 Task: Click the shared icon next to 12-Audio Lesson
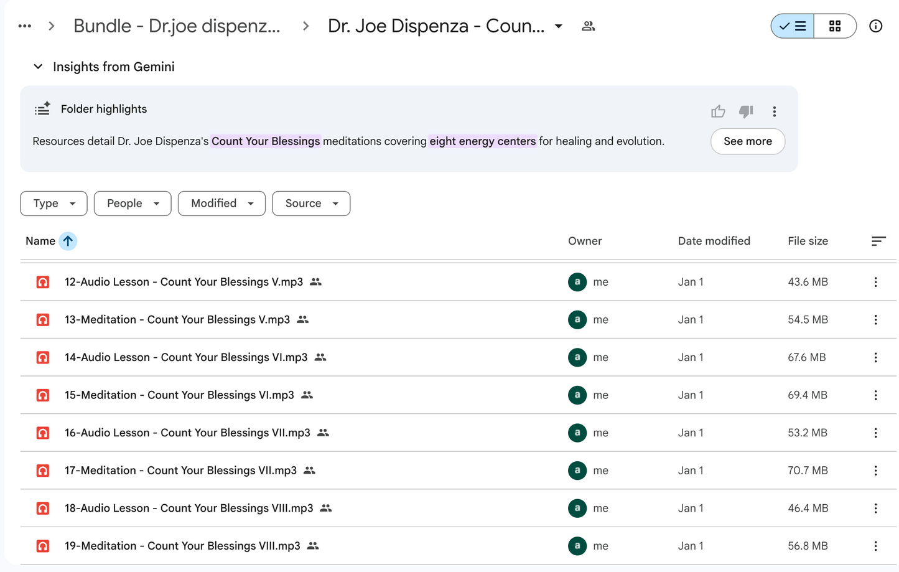point(315,282)
